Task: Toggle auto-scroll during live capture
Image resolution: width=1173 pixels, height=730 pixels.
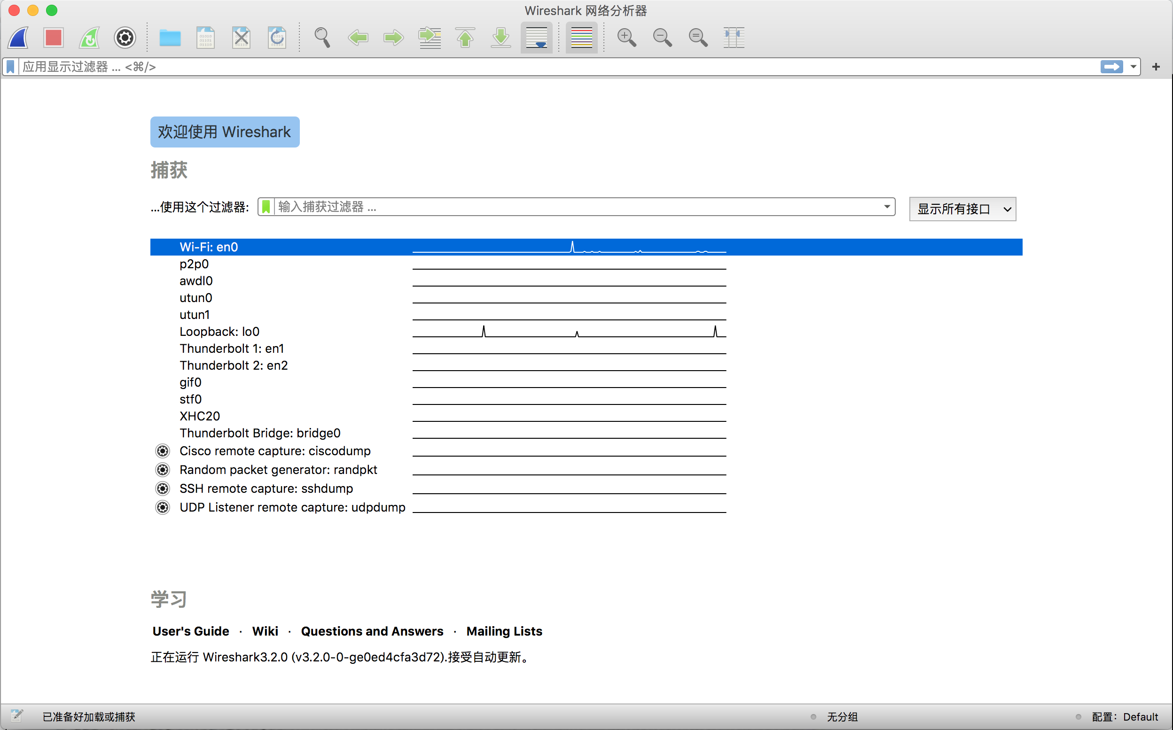Action: (537, 37)
